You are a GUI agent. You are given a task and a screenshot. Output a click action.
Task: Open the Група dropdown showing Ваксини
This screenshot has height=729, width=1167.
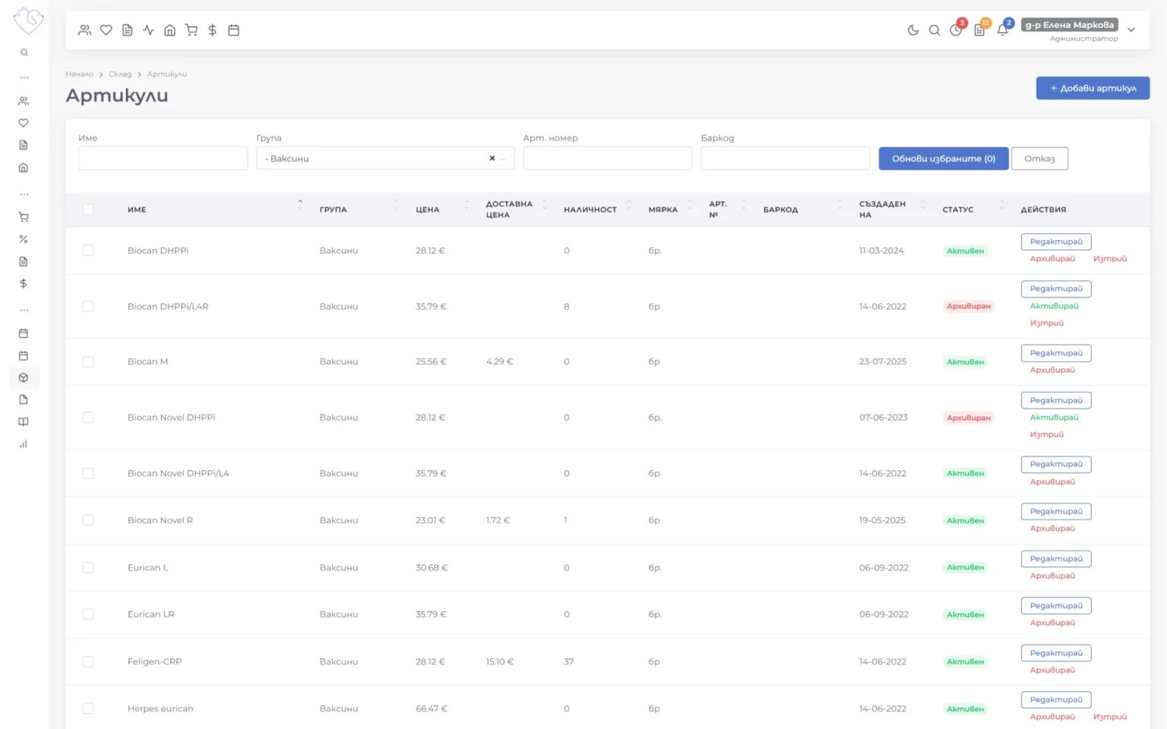[x=385, y=159]
